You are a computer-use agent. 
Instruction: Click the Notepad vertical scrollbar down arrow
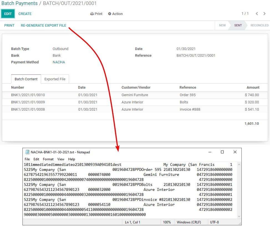pyautogui.click(x=239, y=216)
